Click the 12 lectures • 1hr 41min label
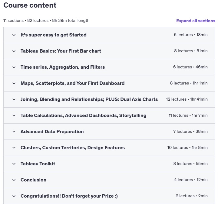Viewport: 218px width, 207px height. pos(187,99)
